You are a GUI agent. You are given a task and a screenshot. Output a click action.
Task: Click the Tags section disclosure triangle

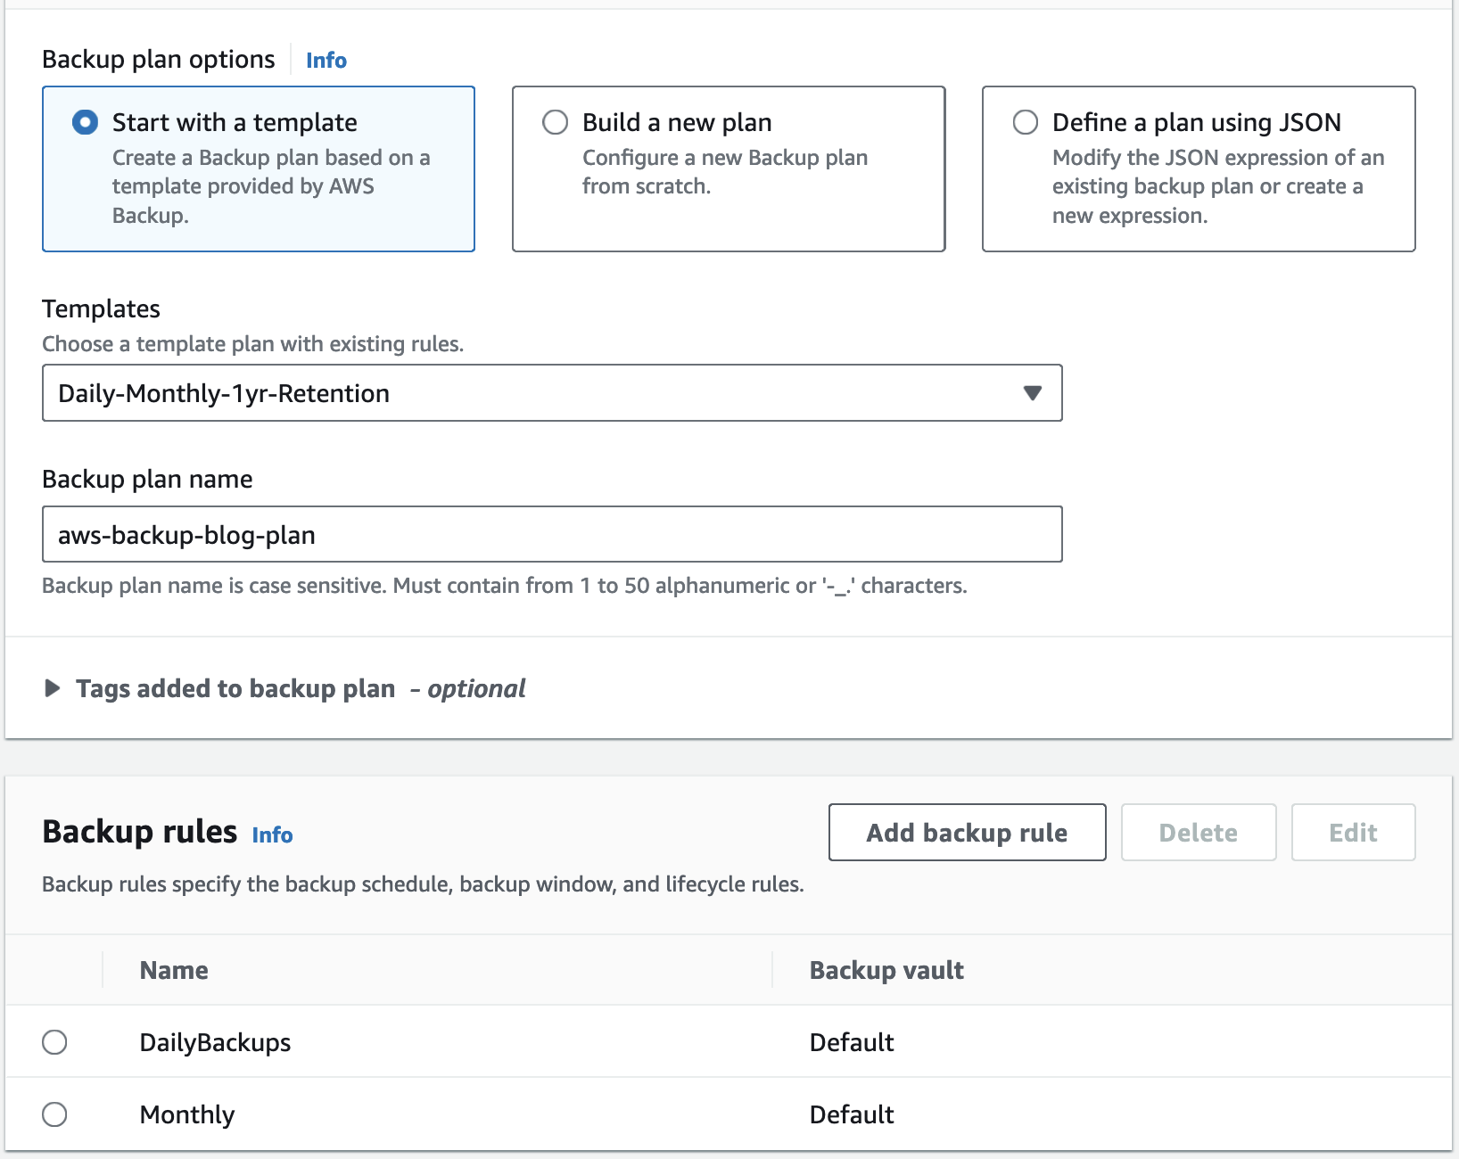(x=53, y=688)
